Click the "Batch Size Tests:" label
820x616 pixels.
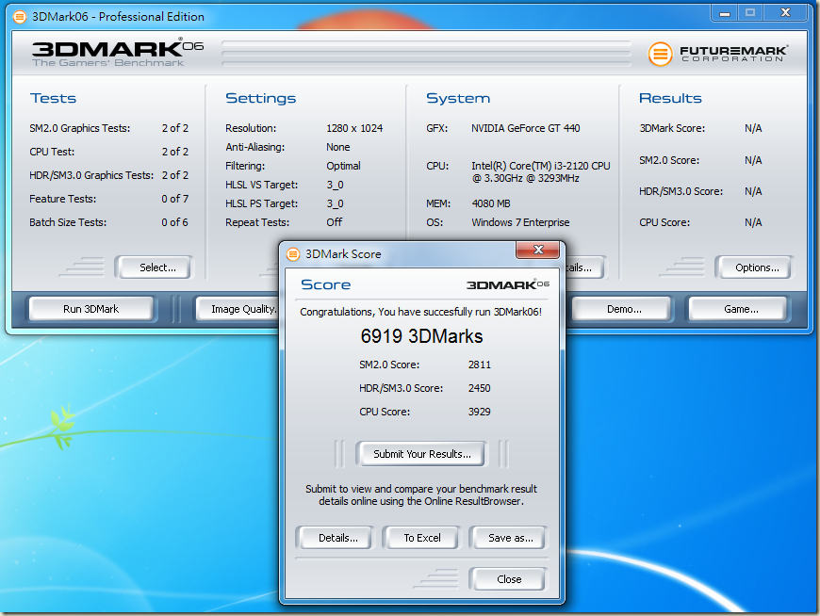[x=68, y=222]
